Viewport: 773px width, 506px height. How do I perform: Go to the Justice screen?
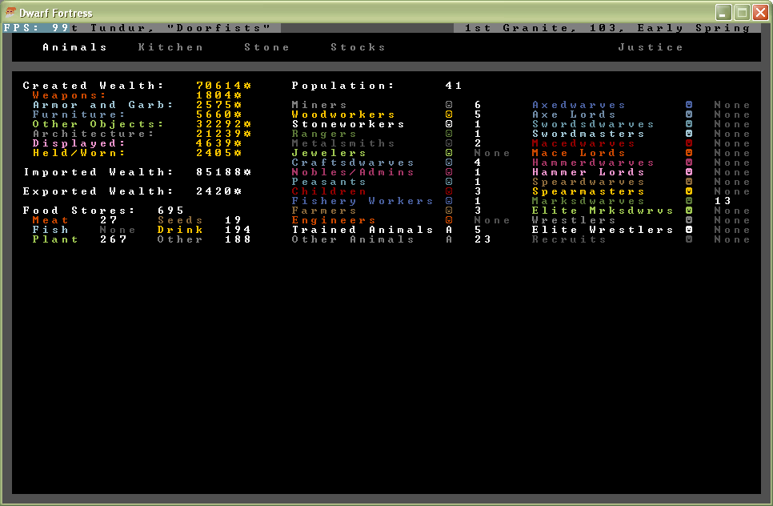click(651, 47)
